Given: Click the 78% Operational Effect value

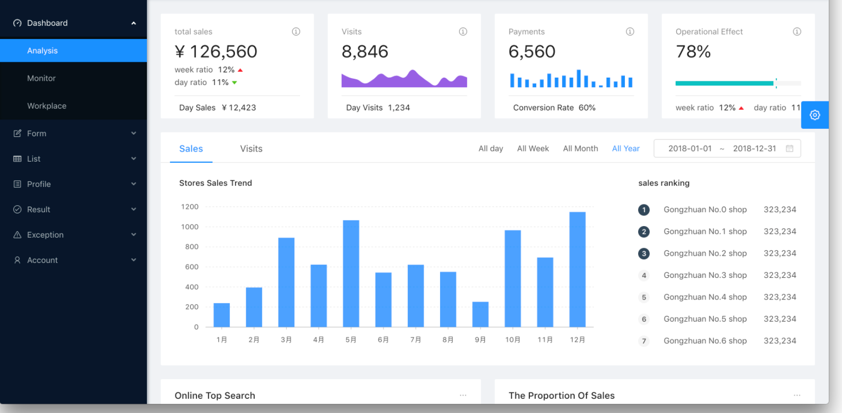Looking at the screenshot, I should point(693,52).
